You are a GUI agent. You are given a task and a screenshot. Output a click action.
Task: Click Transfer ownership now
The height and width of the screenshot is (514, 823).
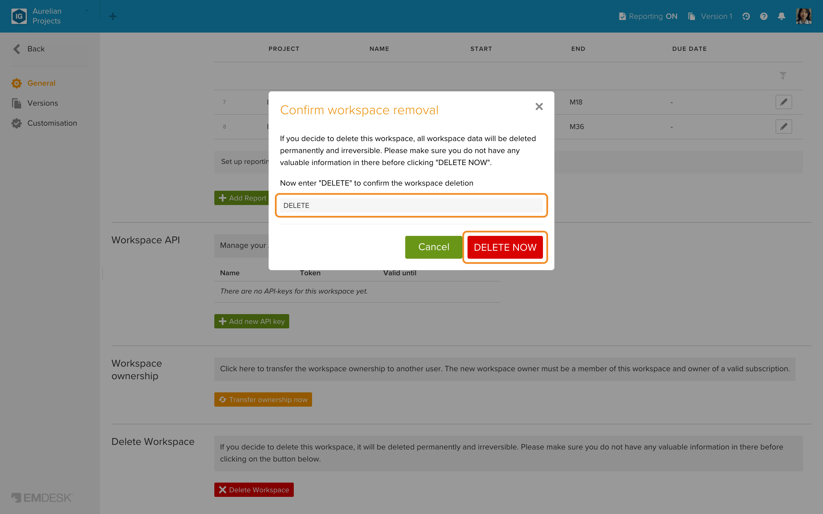[263, 399]
